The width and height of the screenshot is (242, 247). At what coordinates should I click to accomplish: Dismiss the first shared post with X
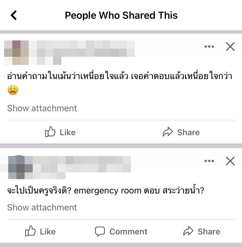tap(230, 47)
